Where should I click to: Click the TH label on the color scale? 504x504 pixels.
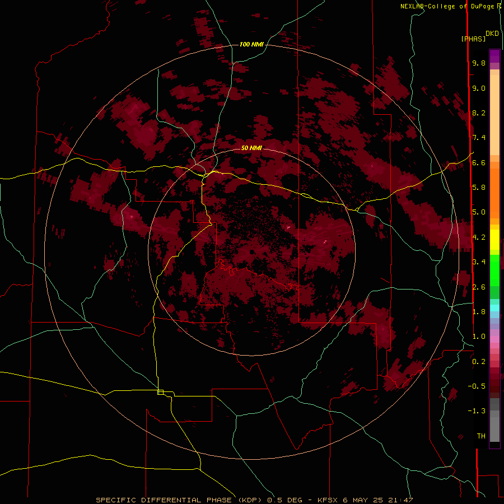[481, 436]
